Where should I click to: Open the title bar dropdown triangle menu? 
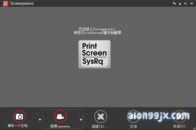[x=180, y=4]
